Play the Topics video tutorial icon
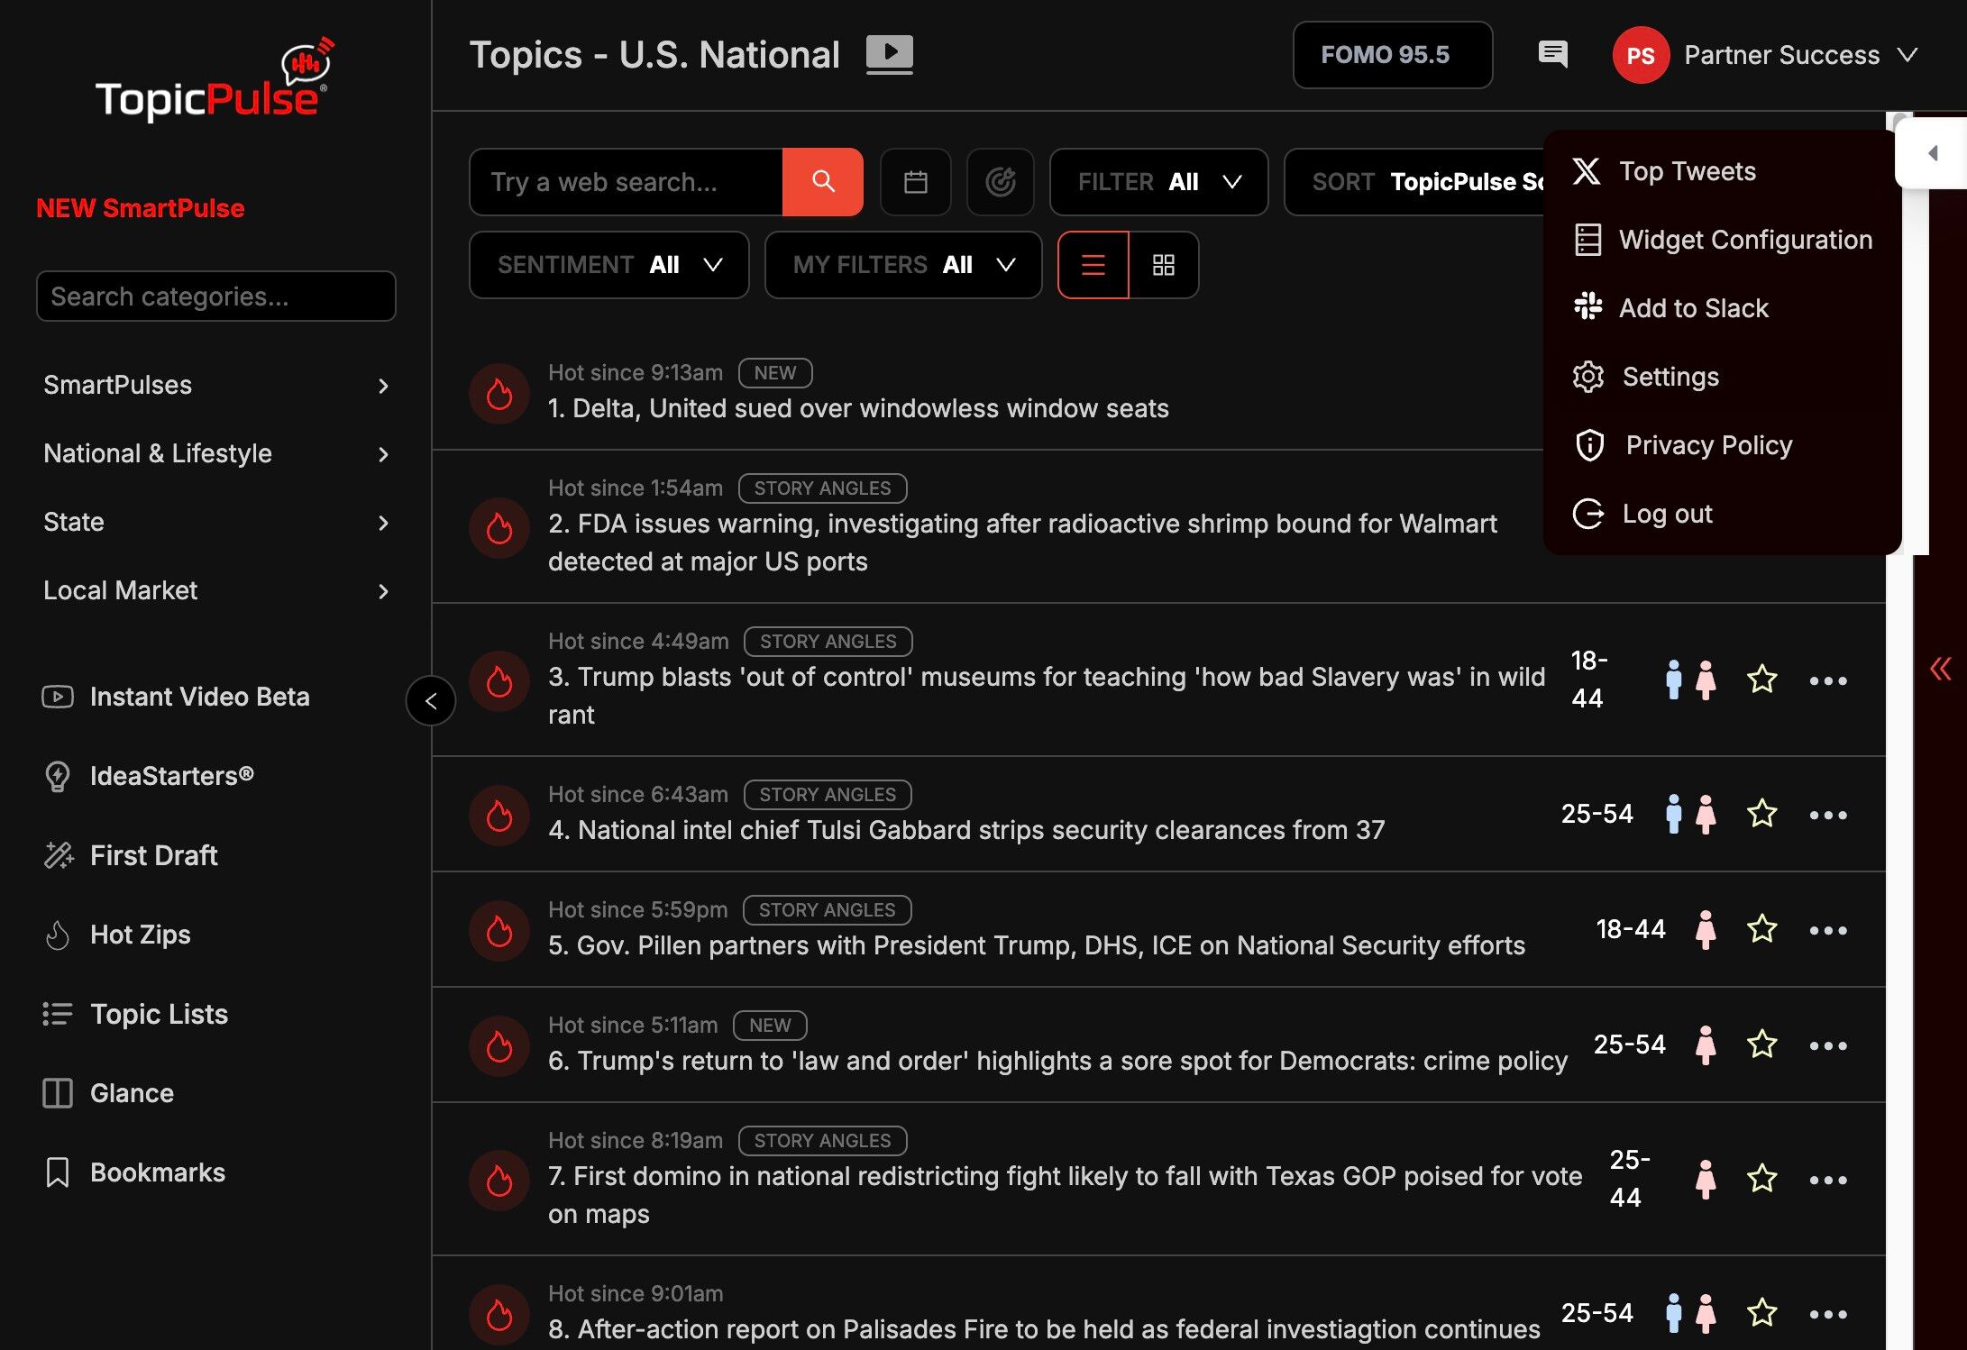This screenshot has width=1967, height=1350. point(889,52)
